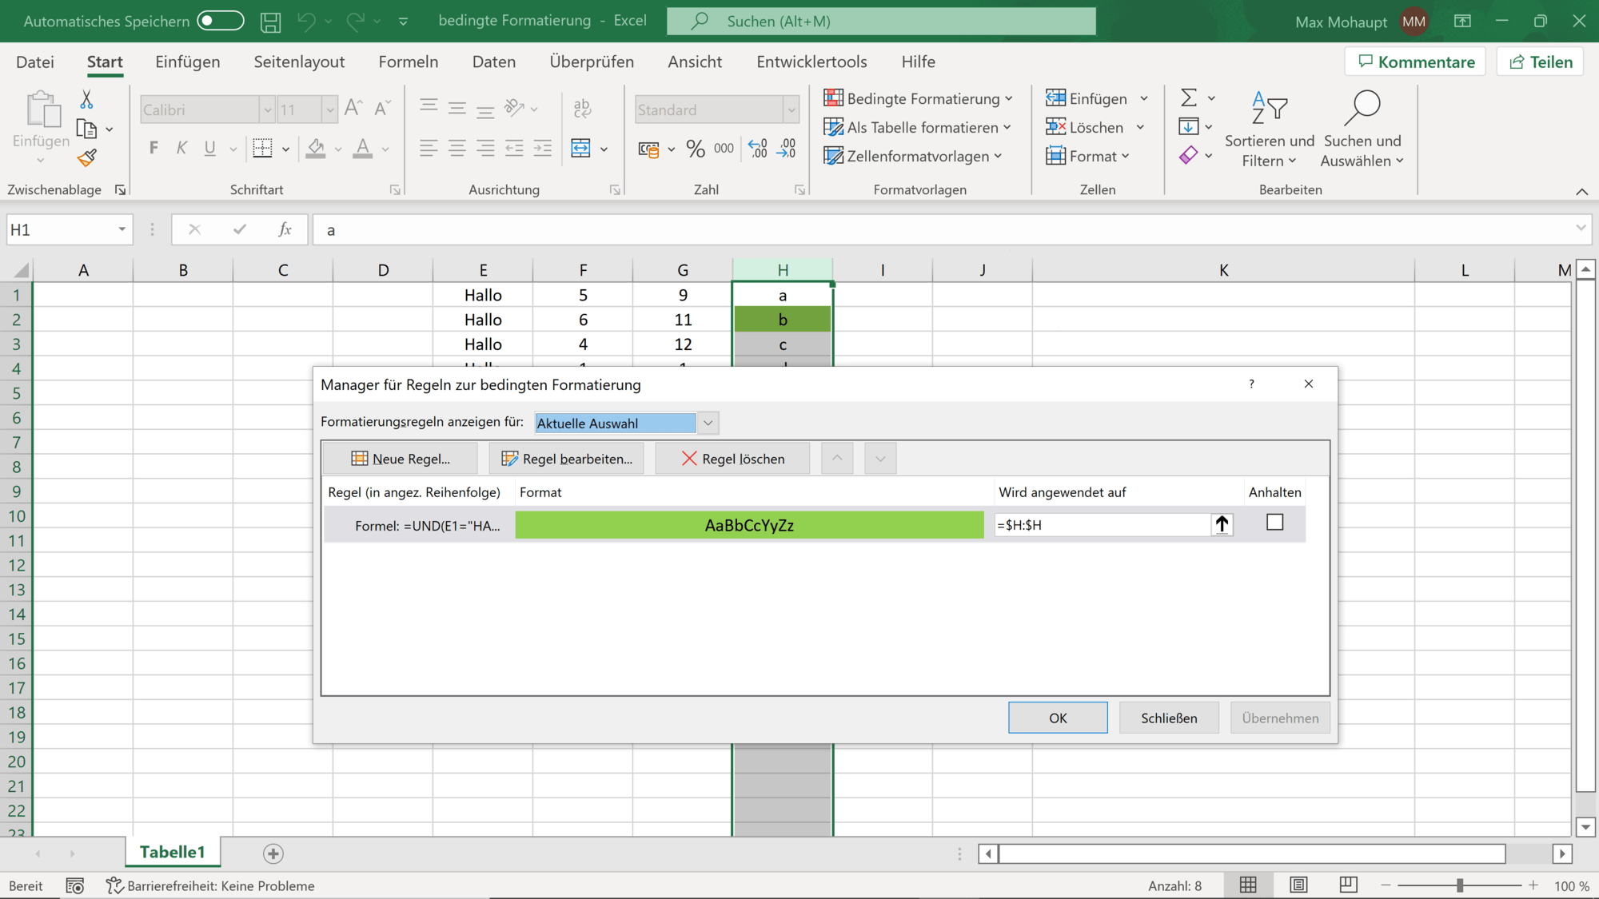Toggle Automatisches Speichern switch
This screenshot has width=1599, height=899.
pos(221,21)
